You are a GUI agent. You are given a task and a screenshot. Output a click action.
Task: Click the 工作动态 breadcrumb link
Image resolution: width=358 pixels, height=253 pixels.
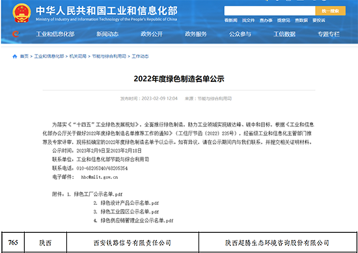(140, 57)
